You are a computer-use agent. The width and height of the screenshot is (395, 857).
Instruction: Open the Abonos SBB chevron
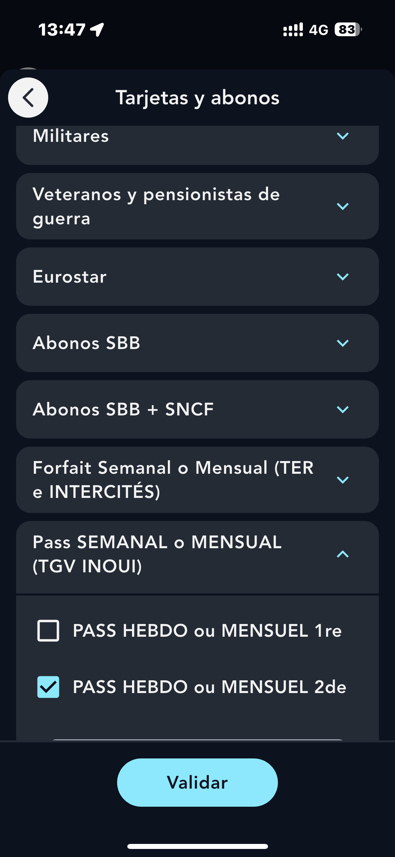(x=342, y=343)
